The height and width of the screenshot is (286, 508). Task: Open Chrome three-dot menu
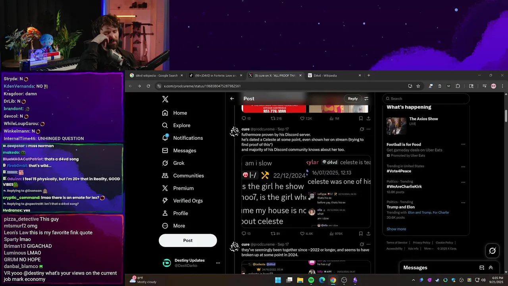pos(502,86)
